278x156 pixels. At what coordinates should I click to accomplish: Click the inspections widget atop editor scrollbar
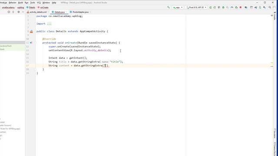272,16
